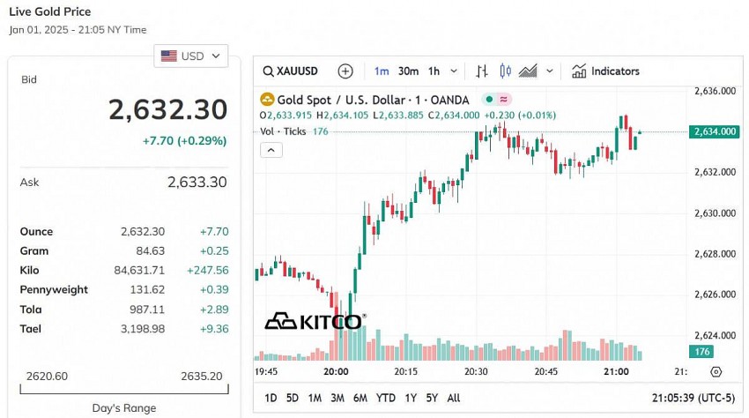Expand the time interval dropdown chevron
This screenshot has width=749, height=418.
[x=454, y=71]
